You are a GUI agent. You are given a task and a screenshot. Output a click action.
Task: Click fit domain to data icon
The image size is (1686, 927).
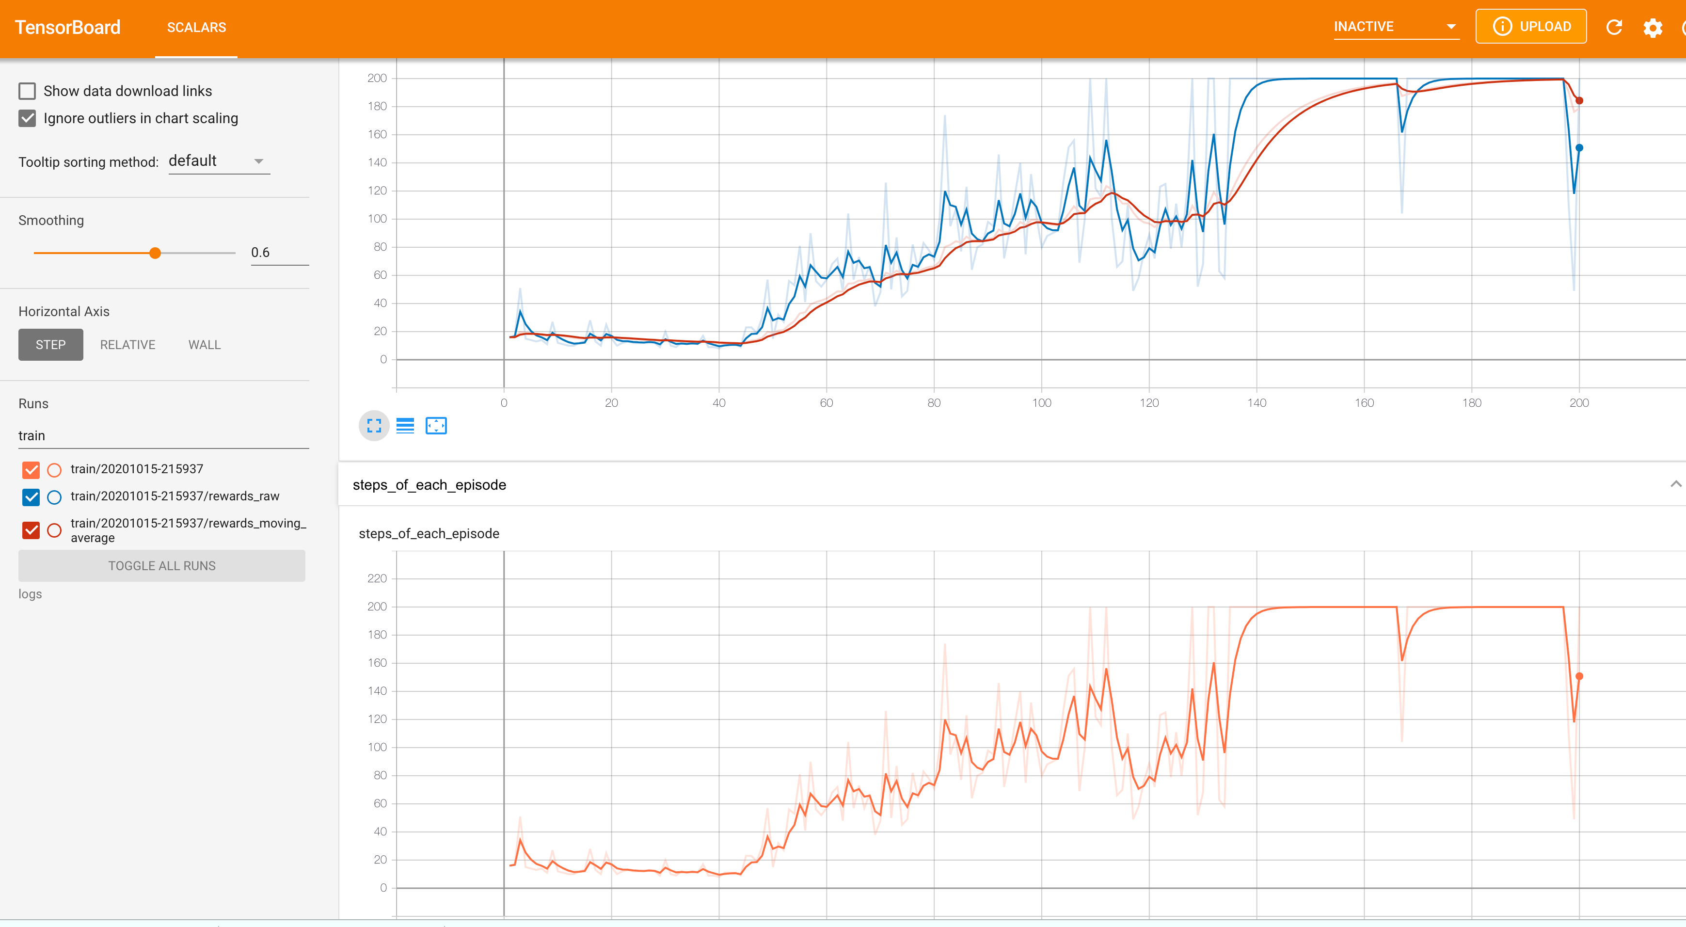[x=436, y=426]
